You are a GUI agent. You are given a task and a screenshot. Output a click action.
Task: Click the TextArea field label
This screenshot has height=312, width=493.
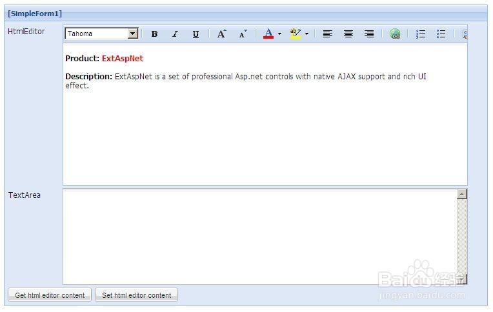tap(25, 195)
